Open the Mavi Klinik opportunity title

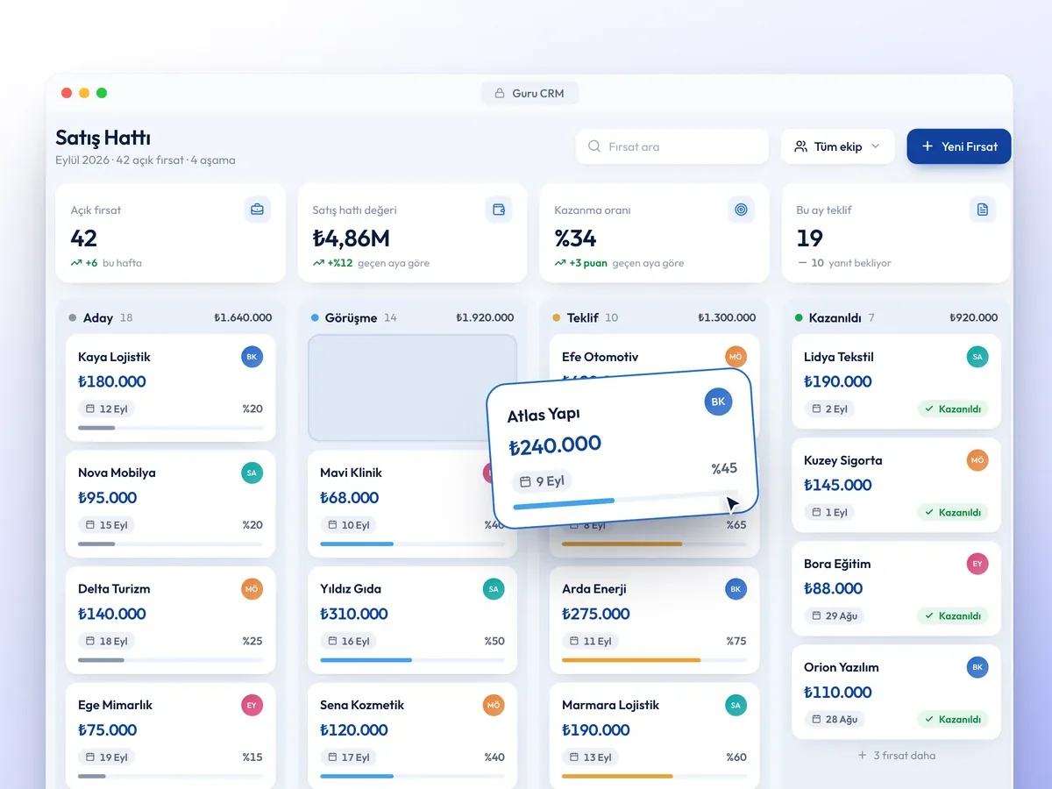pos(351,473)
